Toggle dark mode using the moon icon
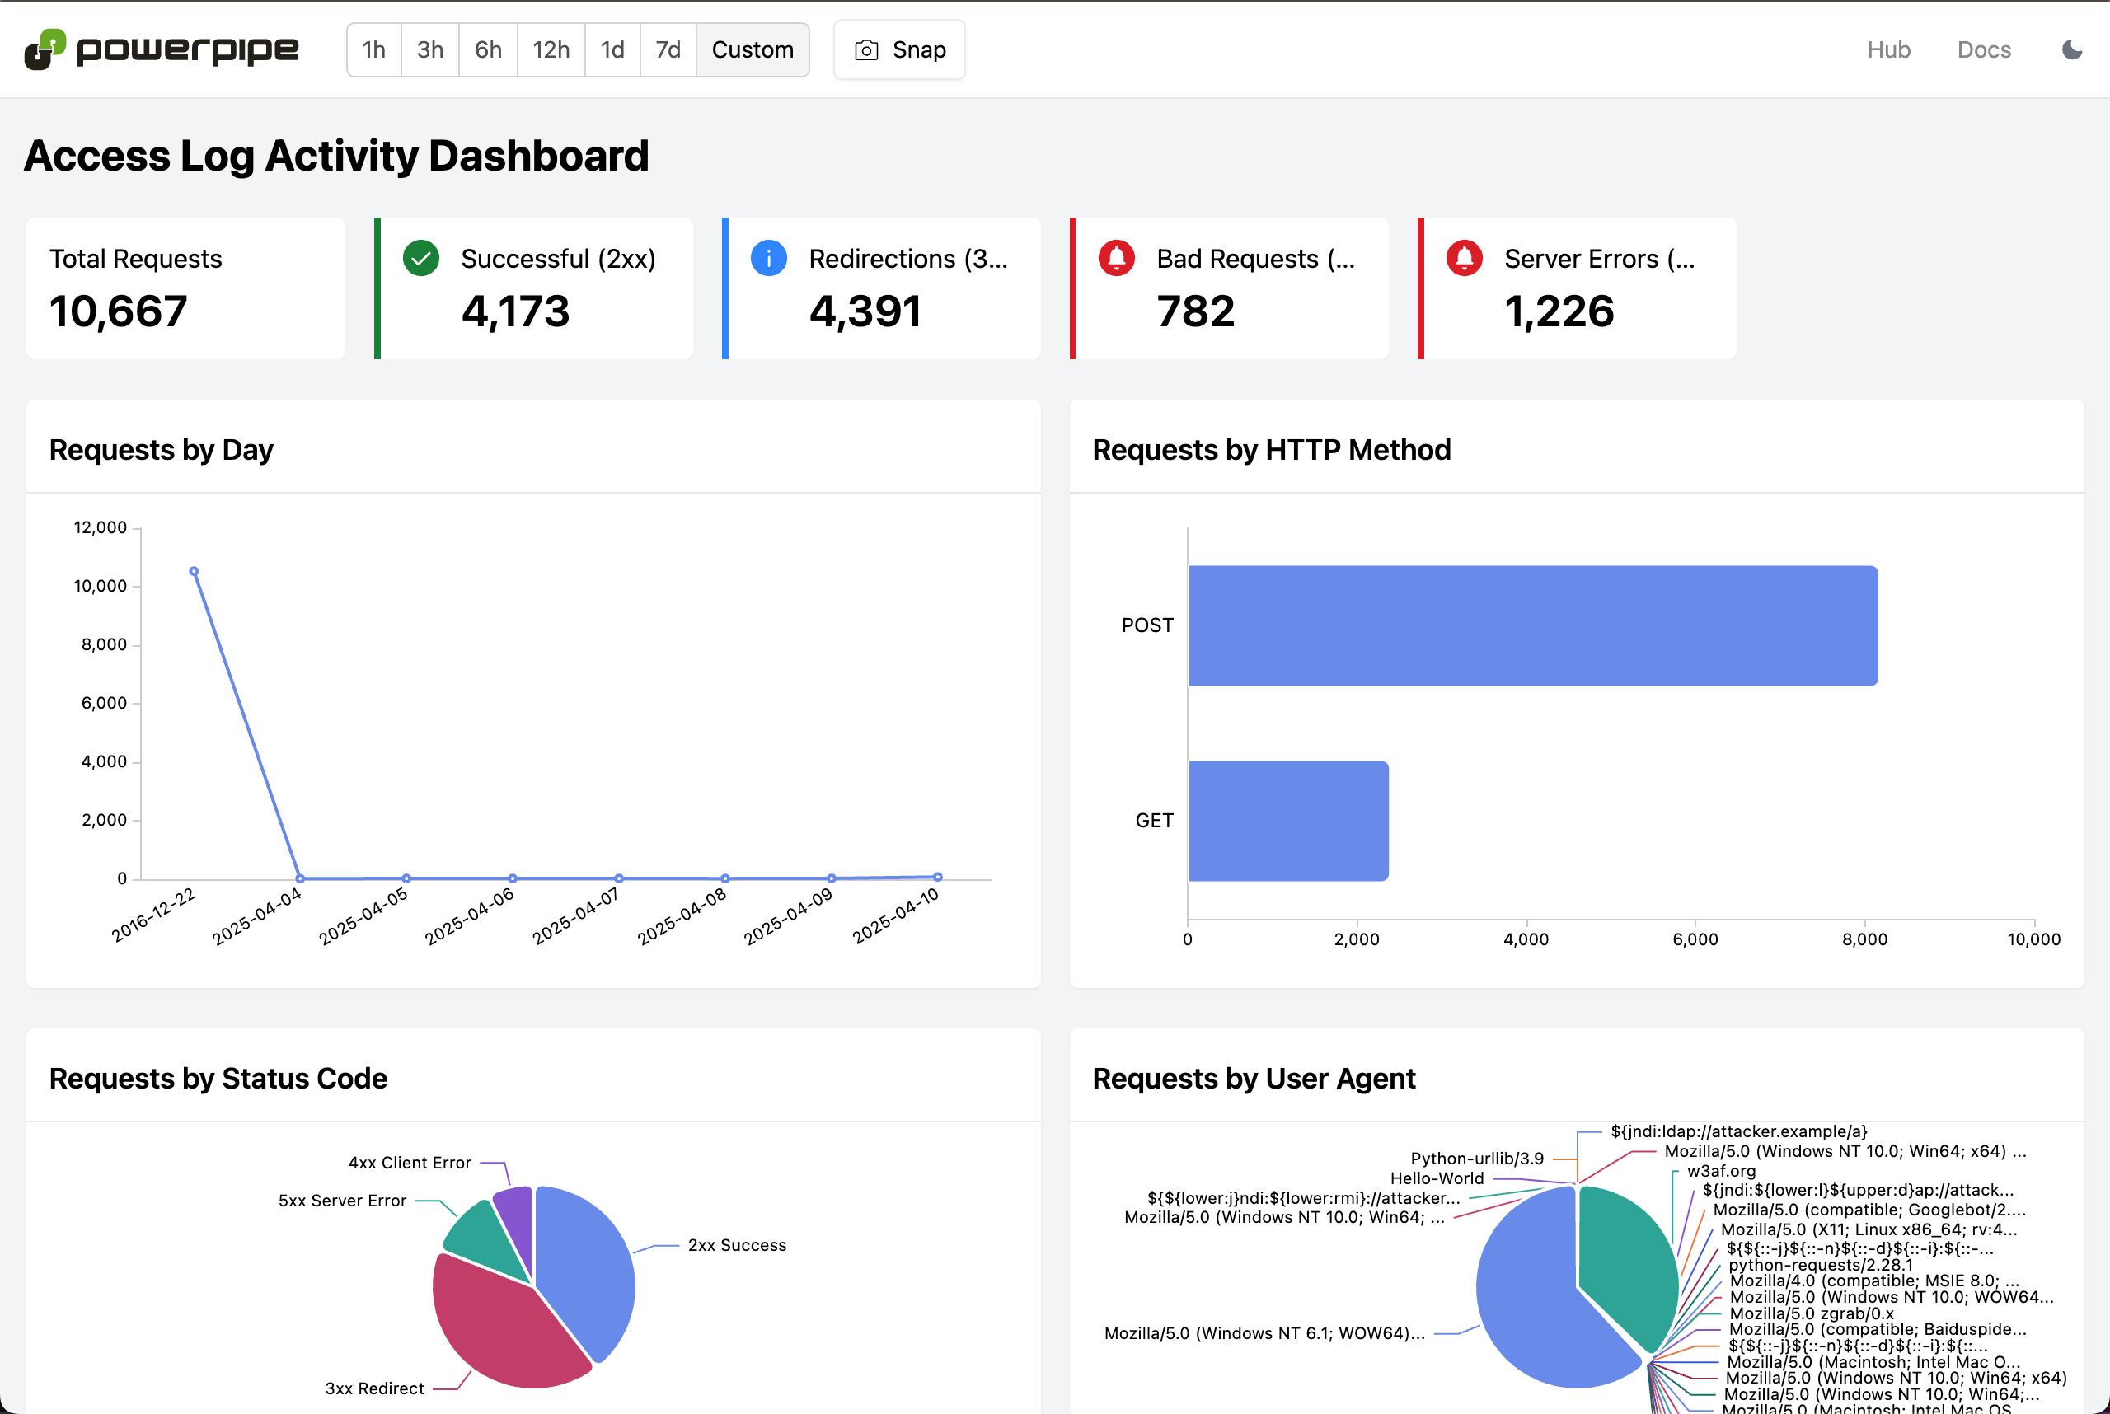This screenshot has height=1414, width=2110. coord(2071,49)
